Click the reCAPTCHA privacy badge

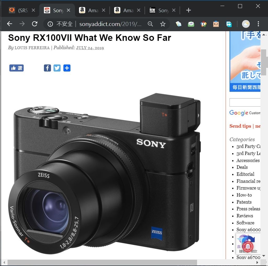(x=248, y=243)
